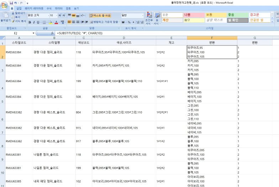Open the phonetic guide (Hangul) button

[x=62, y=22]
